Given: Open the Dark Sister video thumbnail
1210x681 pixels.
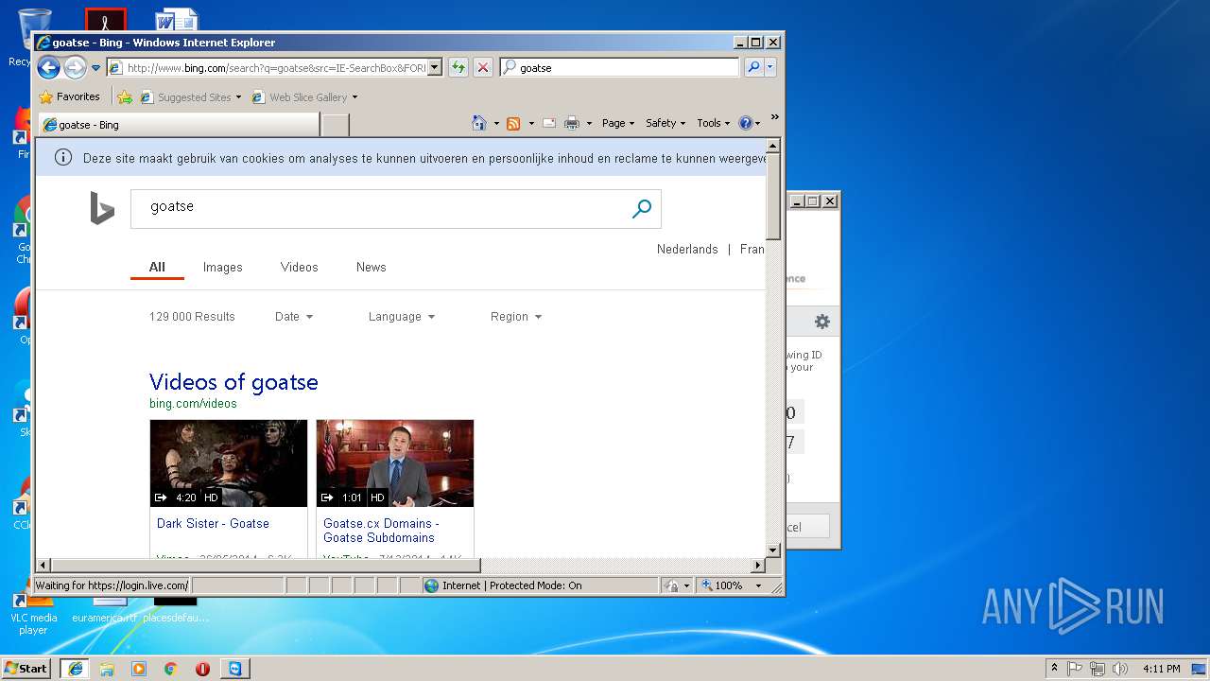Looking at the screenshot, I should pyautogui.click(x=229, y=463).
